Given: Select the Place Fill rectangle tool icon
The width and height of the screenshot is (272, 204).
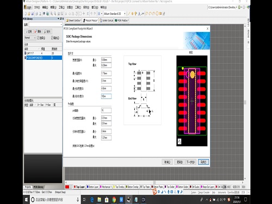Looking at the screenshot, I should (x=160, y=14).
